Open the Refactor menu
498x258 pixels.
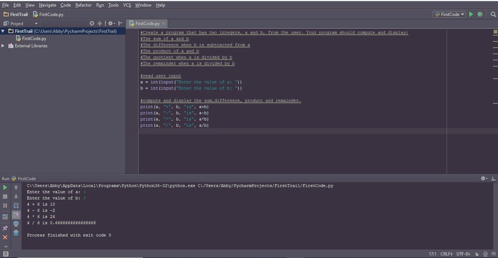[x=83, y=5]
